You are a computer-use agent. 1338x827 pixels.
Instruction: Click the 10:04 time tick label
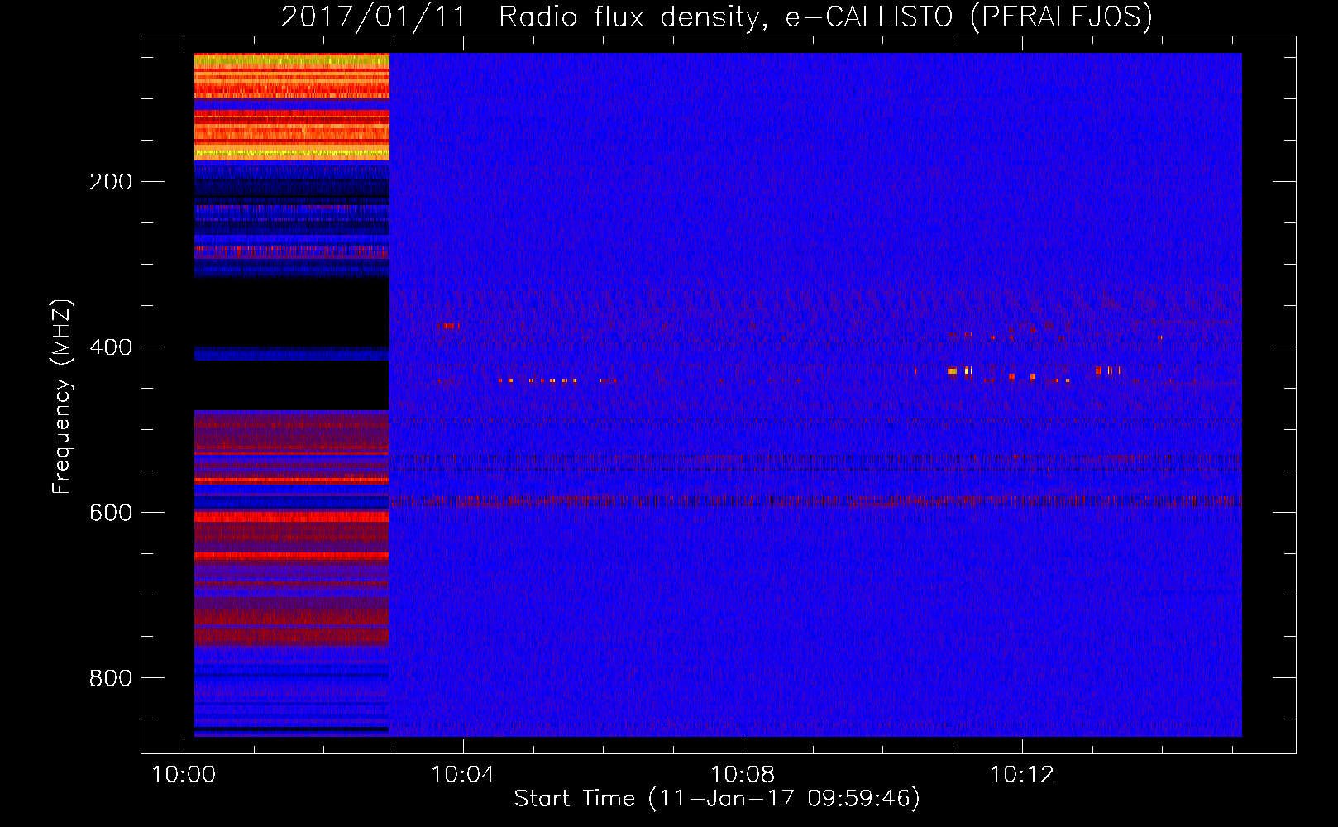pyautogui.click(x=463, y=775)
